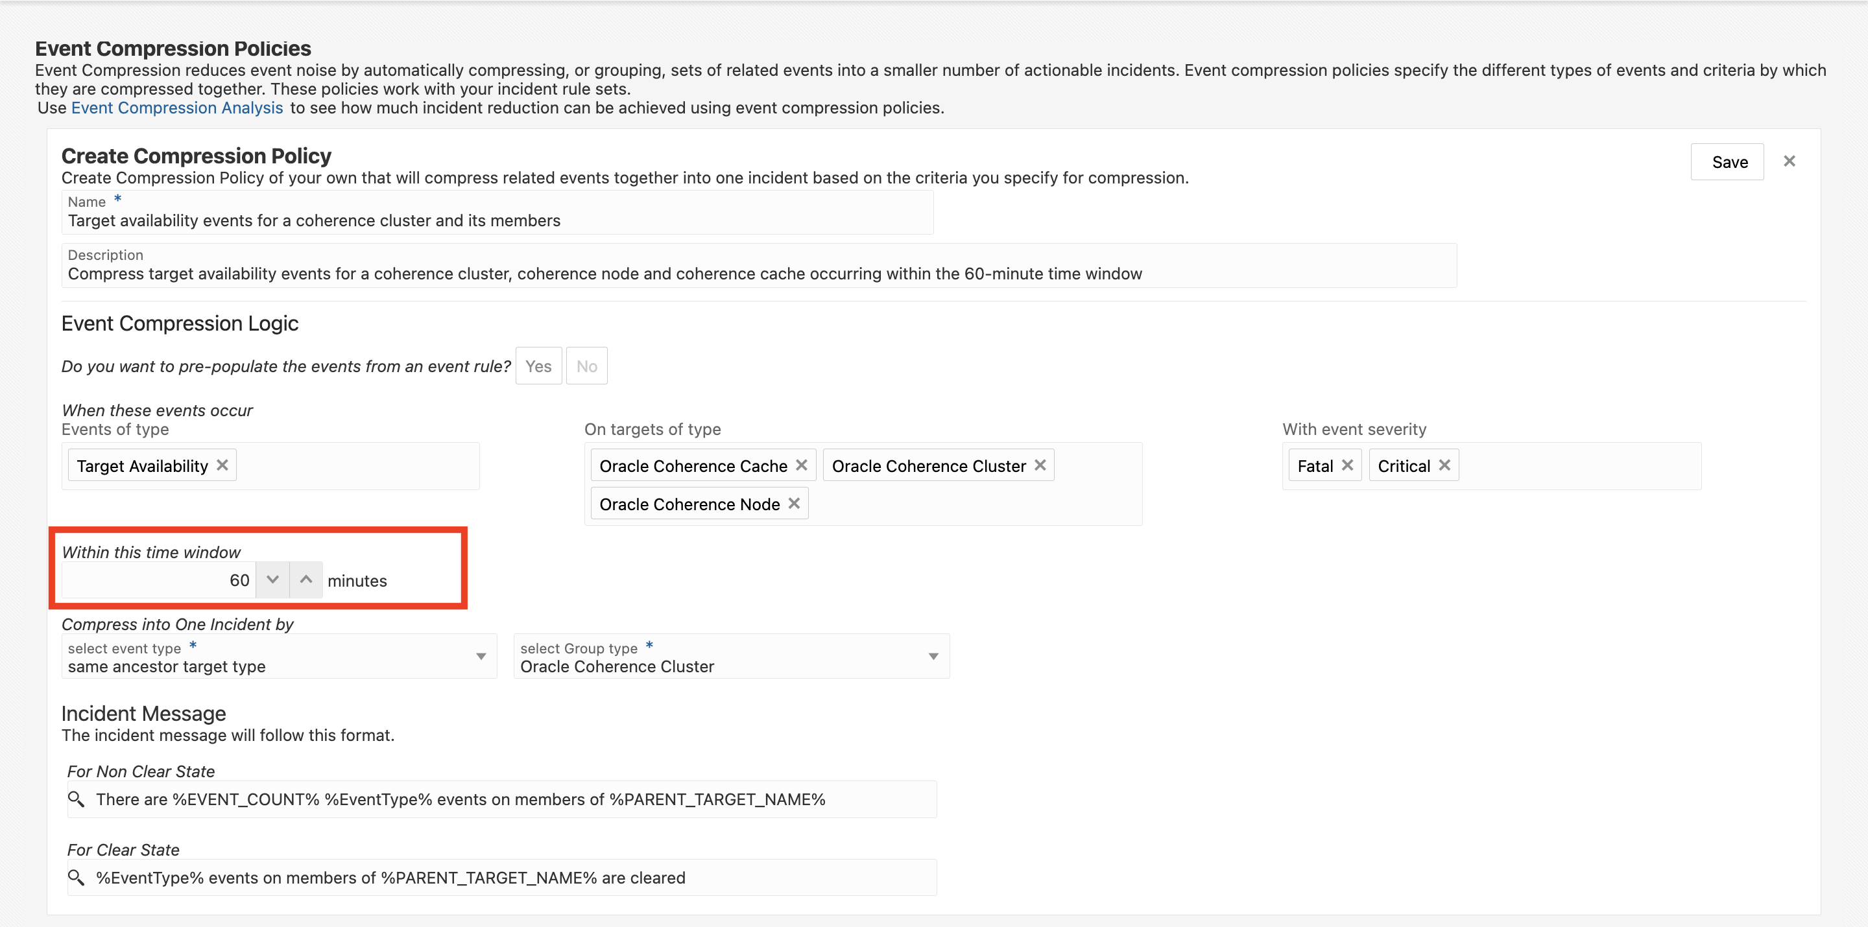Open the select event type dropdown

pyautogui.click(x=481, y=657)
